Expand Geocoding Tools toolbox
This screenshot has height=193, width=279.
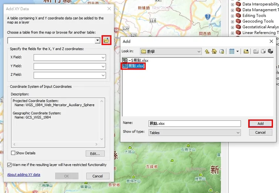(232, 21)
